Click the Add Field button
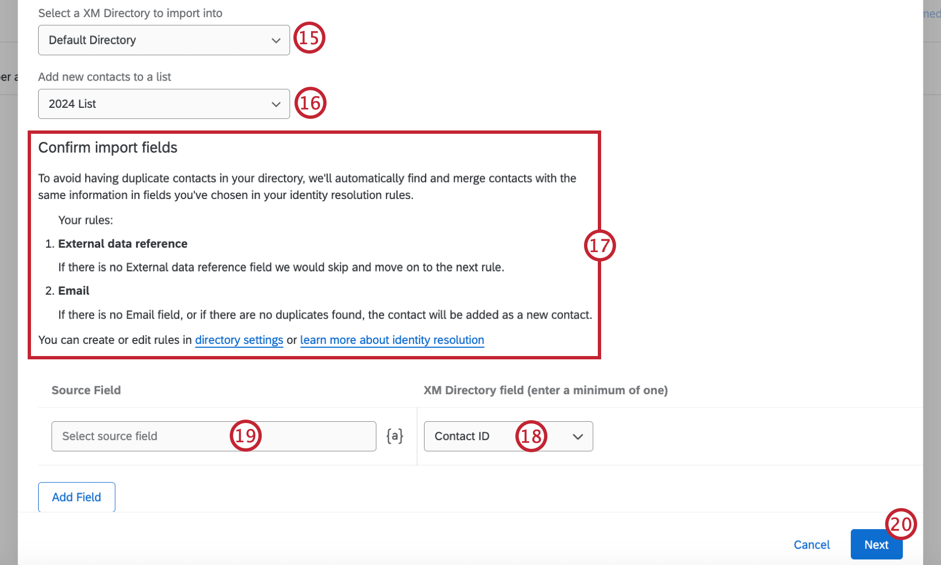Viewport: 941px width, 565px height. [76, 497]
